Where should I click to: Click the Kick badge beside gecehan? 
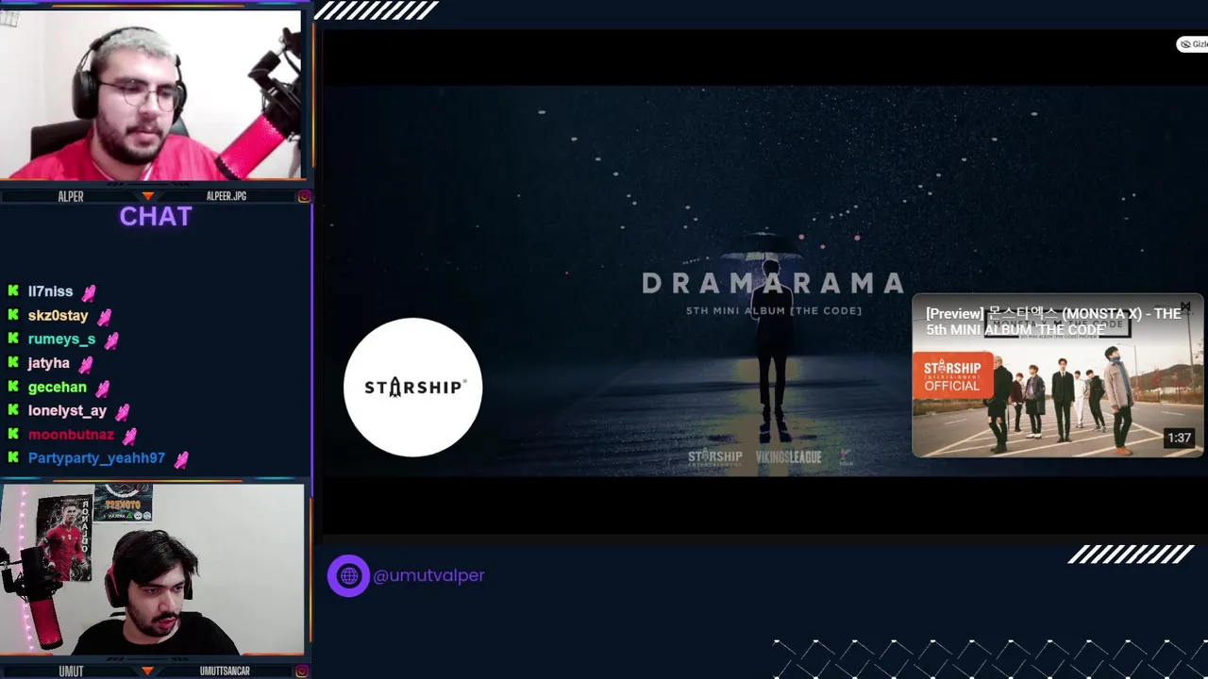click(13, 387)
